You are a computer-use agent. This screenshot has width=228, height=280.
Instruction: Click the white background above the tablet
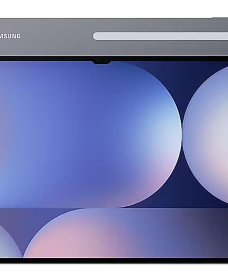tap(114, 8)
